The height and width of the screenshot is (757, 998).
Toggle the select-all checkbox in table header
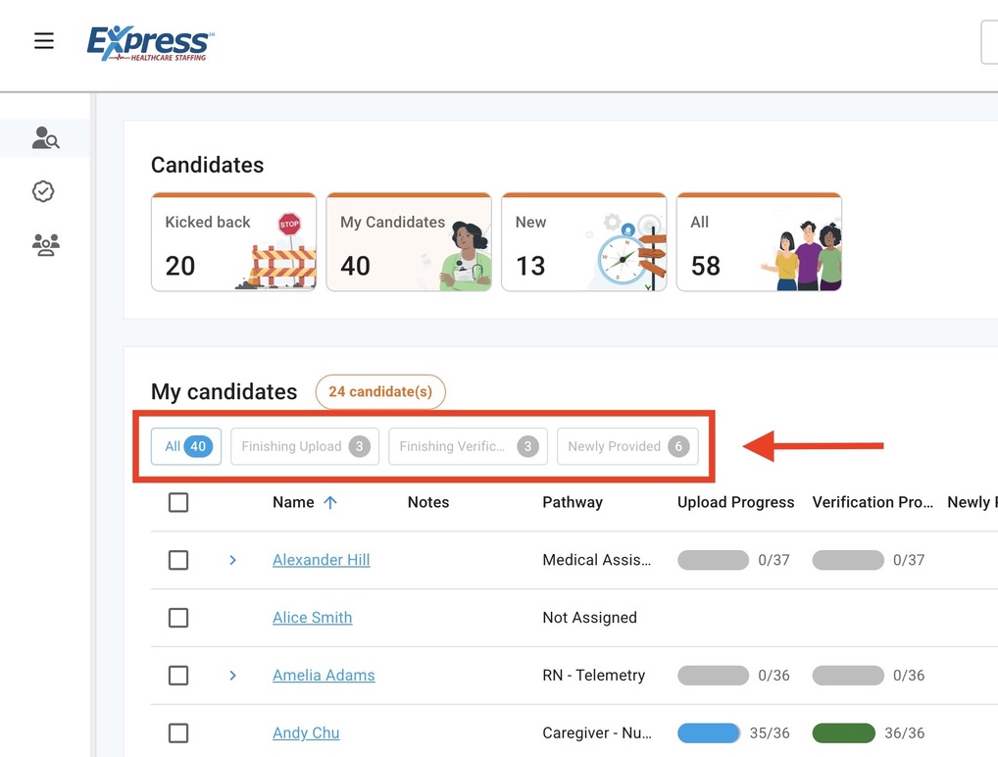[178, 502]
